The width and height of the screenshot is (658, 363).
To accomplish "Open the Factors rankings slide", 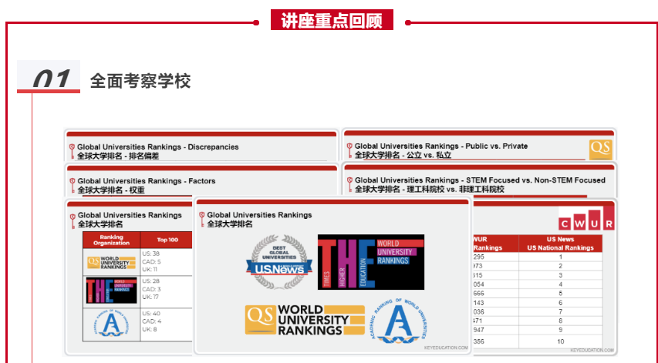I will 147,181.
